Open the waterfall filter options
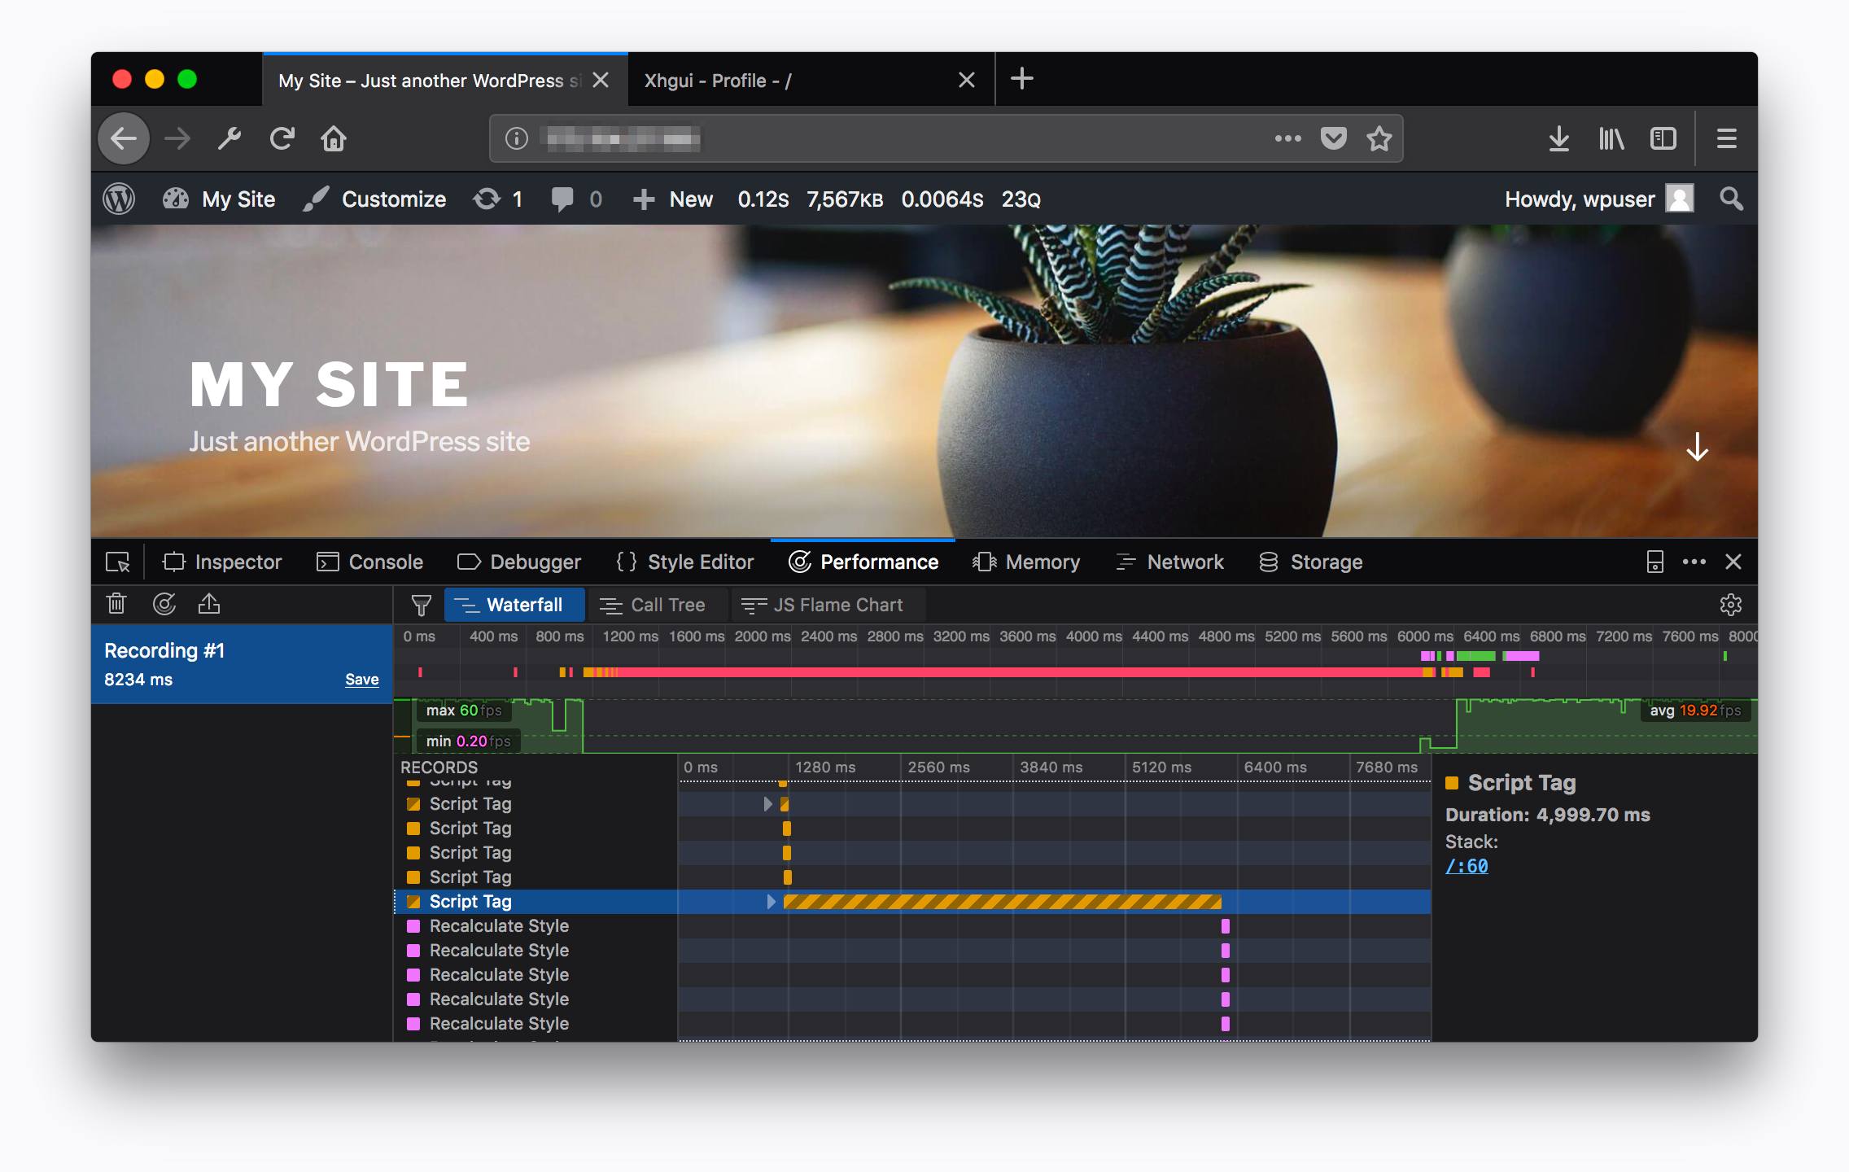 pos(420,605)
